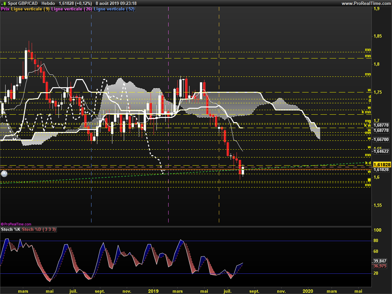Image resolution: width=392 pixels, height=294 pixels.
Task: Click the 2019 label on time axis
Action: click(x=154, y=291)
